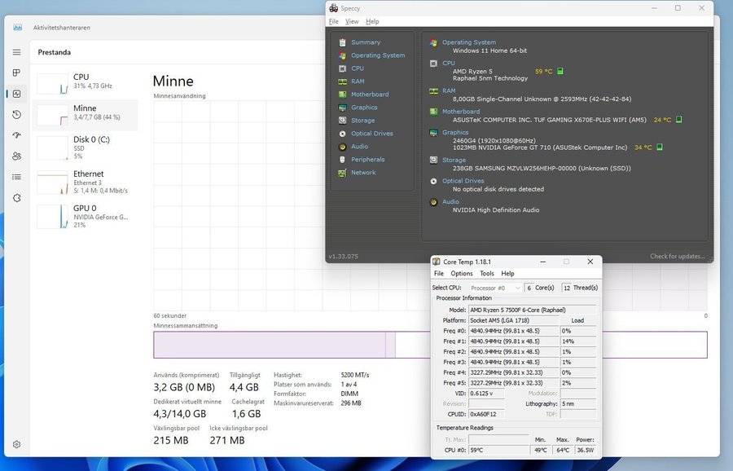Click the Graphics monitor icon in Speccy sidebar

(342, 108)
